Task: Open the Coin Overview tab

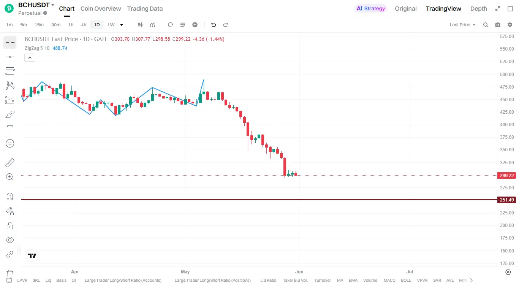Action: pos(101,8)
